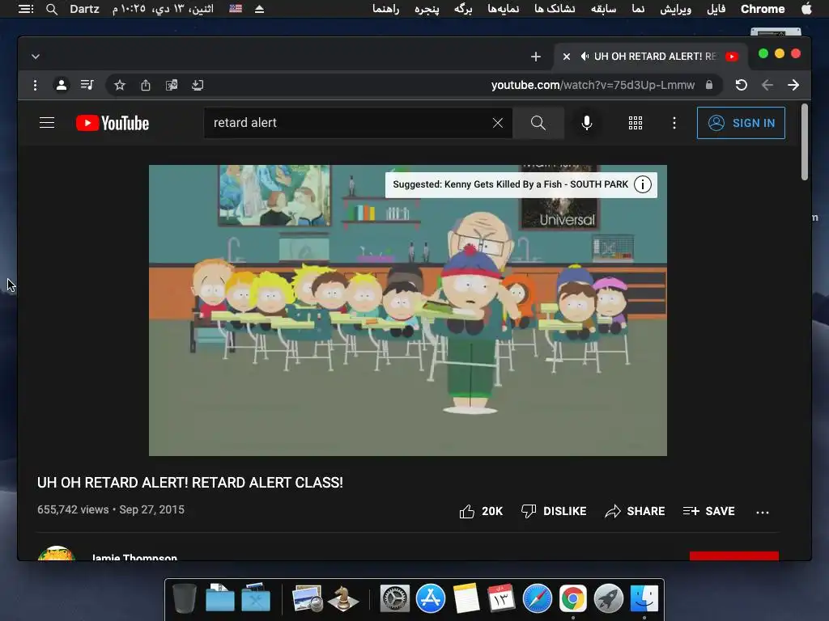Open Notes from the Dock
Image resolution: width=829 pixels, height=621 pixels.
(466, 598)
